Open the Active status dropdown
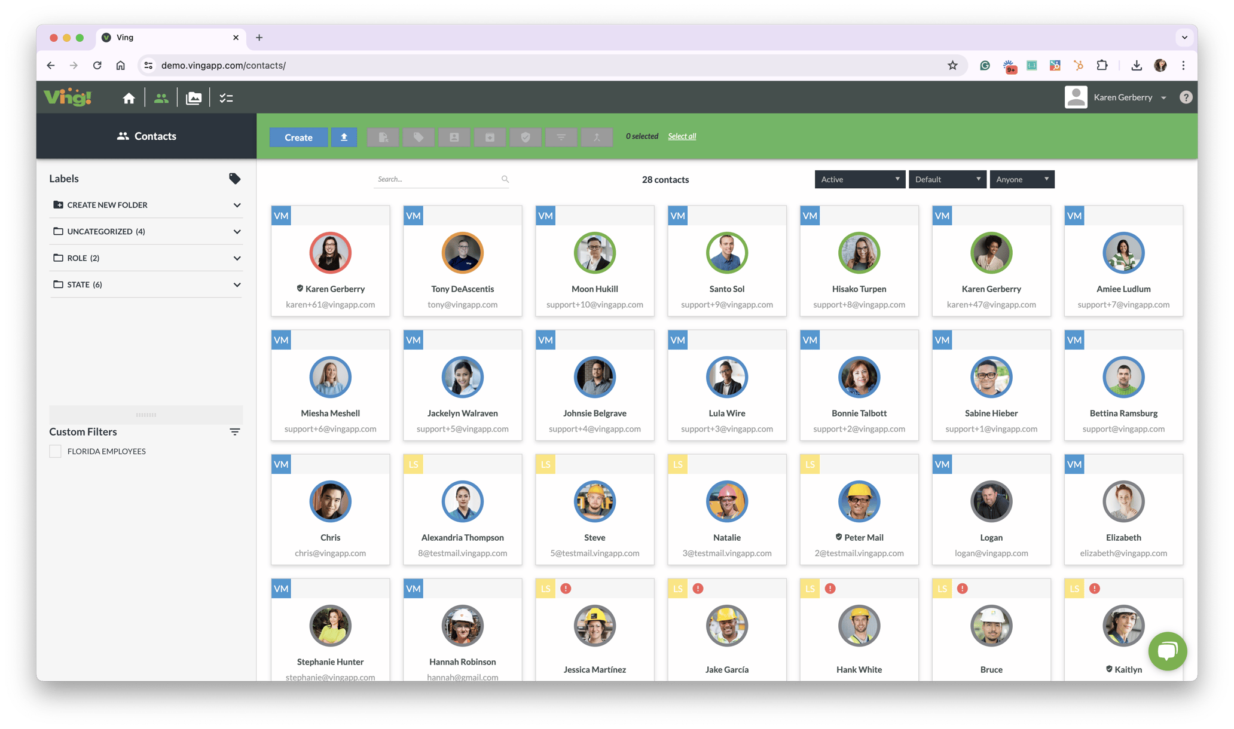Viewport: 1234px width, 729px height. tap(859, 179)
